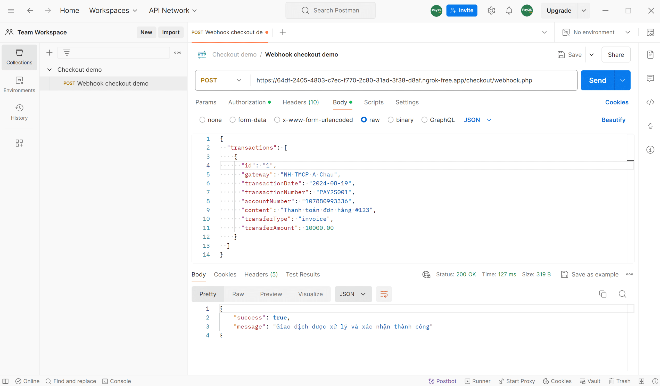
Task: Change raw body language from JSON
Action: pos(477,120)
